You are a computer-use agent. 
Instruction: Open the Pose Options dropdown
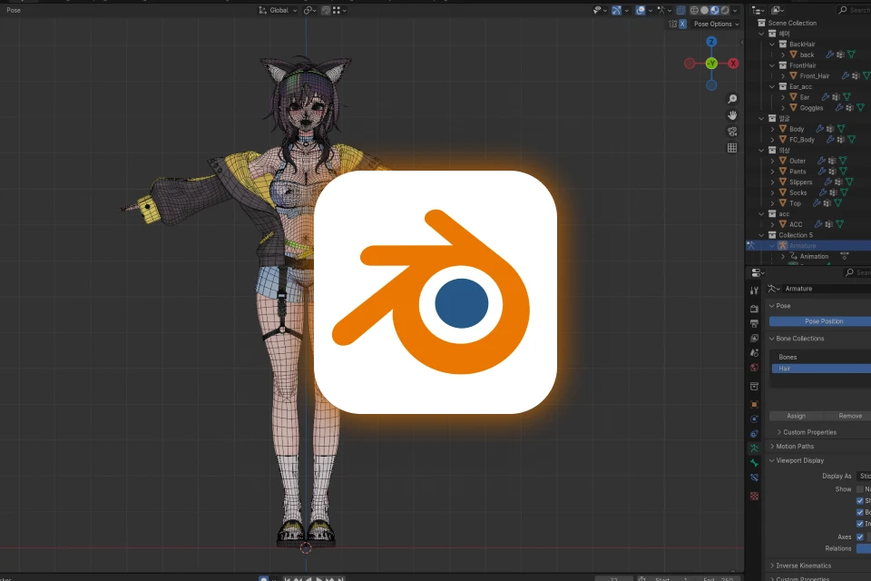(x=717, y=24)
